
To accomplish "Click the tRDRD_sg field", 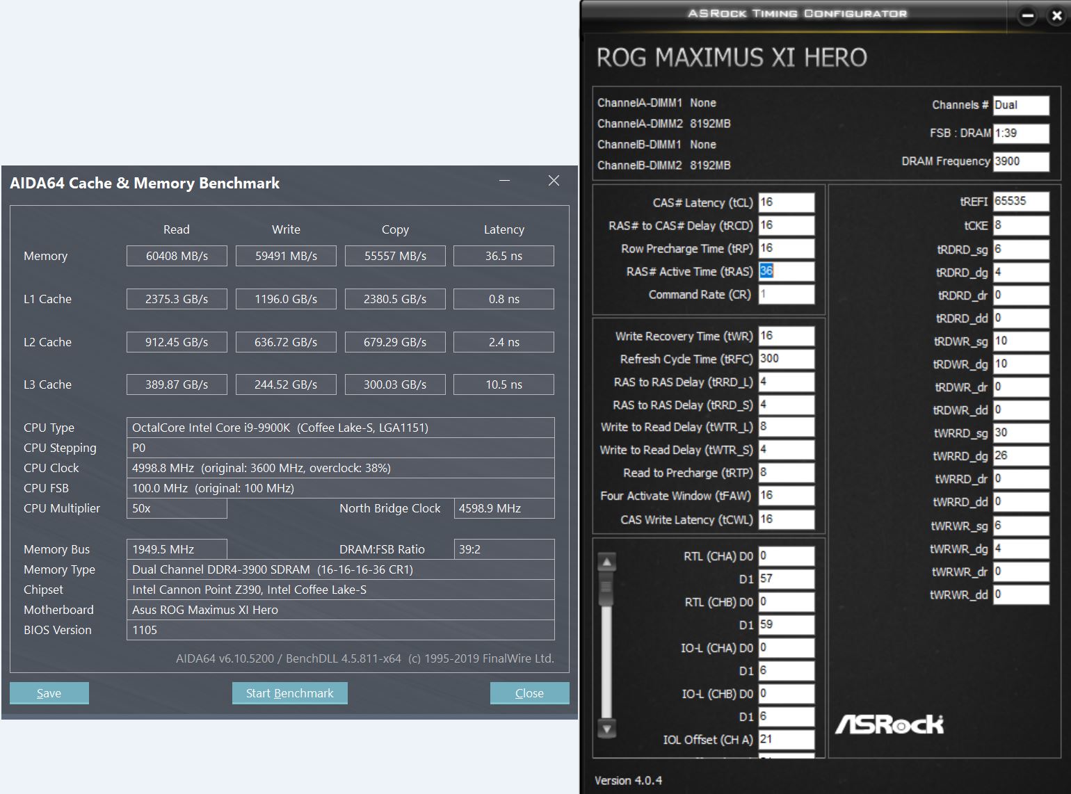I will coord(1020,250).
